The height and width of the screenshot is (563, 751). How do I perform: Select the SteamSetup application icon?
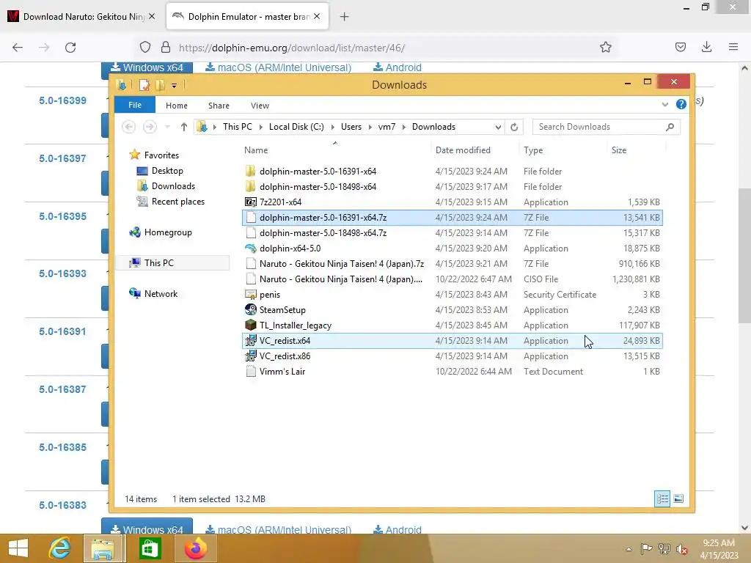click(x=251, y=310)
